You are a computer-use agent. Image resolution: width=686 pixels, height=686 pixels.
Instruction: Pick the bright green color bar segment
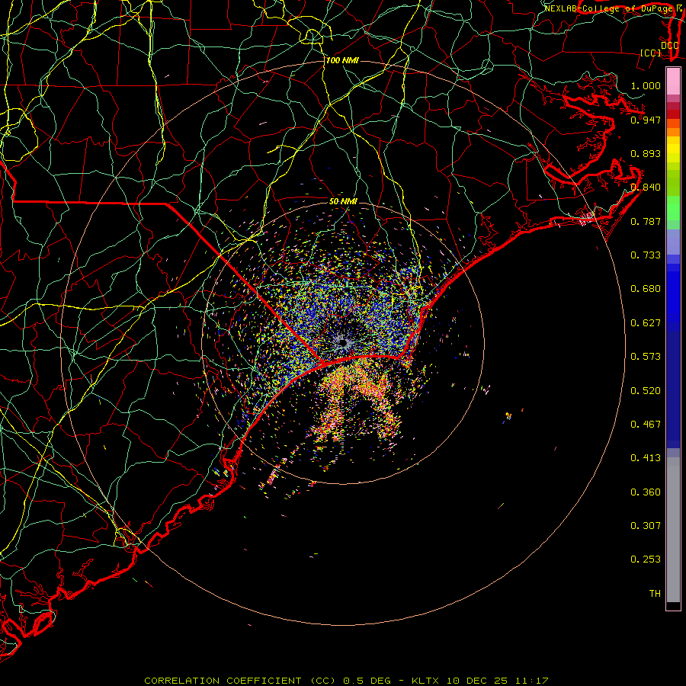click(673, 208)
